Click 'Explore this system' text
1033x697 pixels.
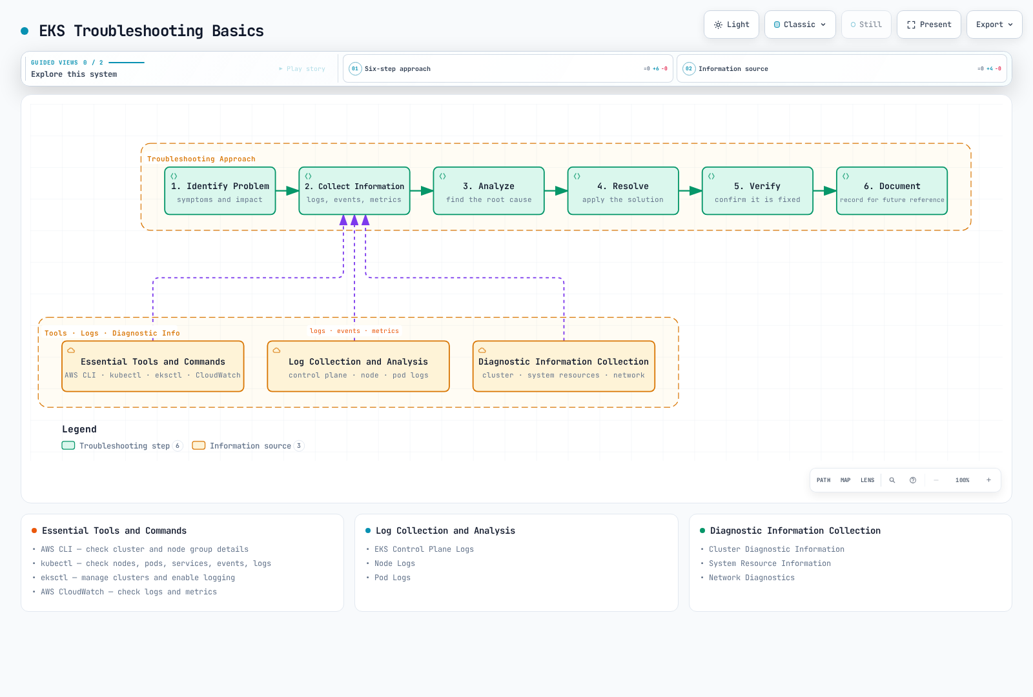tap(74, 74)
